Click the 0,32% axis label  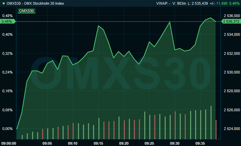tap(7, 53)
